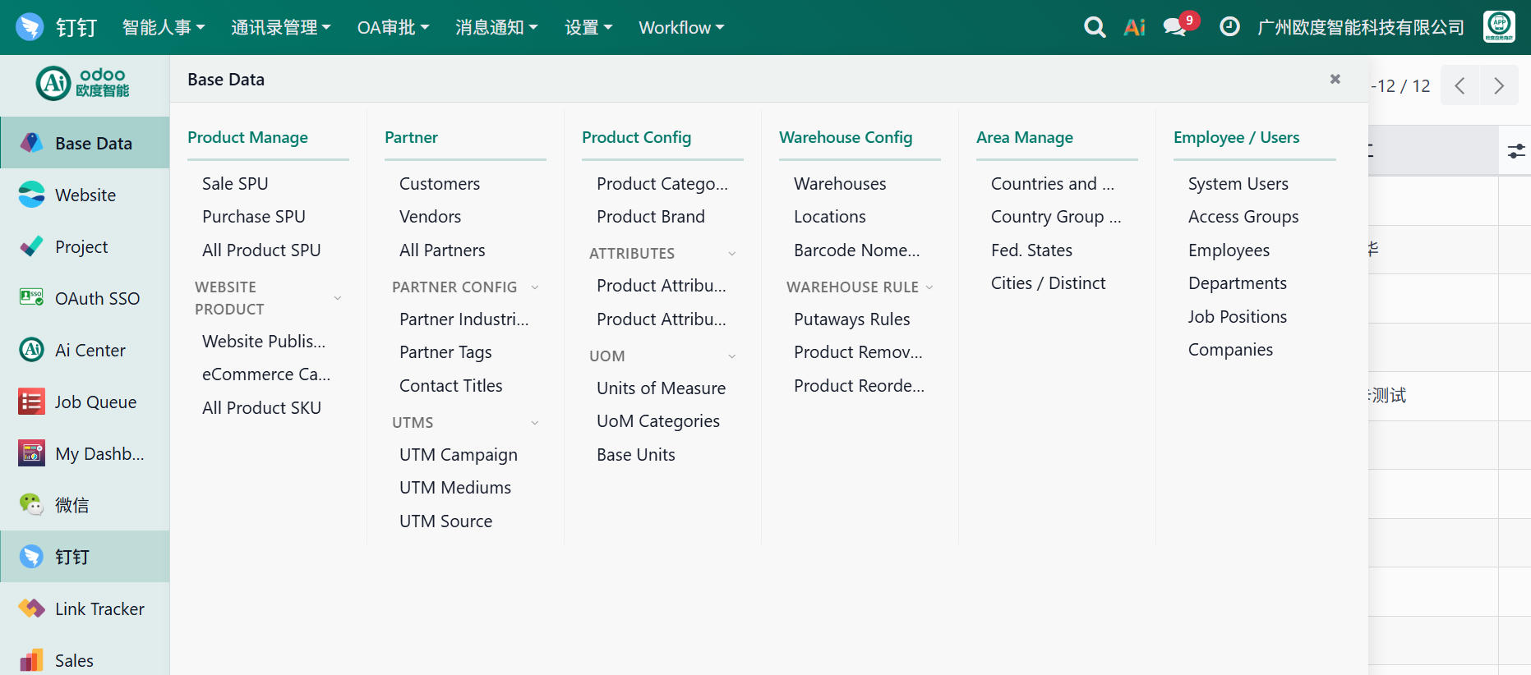Open My Dashboard app in sidebar
Image resolution: width=1531 pixels, height=675 pixels.
point(85,453)
